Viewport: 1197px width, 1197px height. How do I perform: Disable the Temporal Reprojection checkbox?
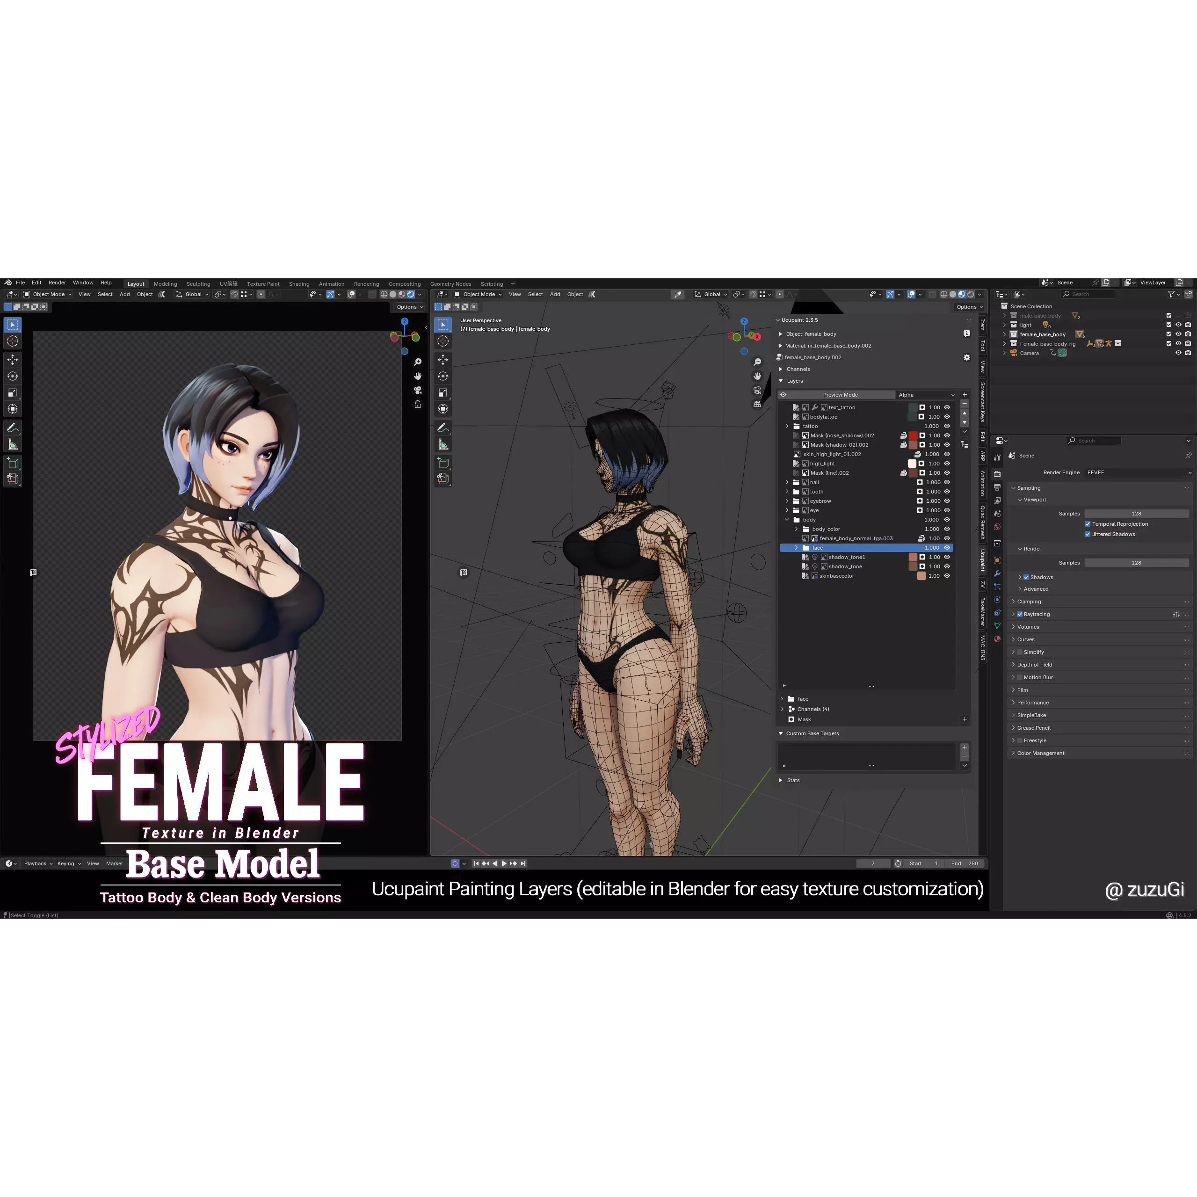pyautogui.click(x=1088, y=523)
